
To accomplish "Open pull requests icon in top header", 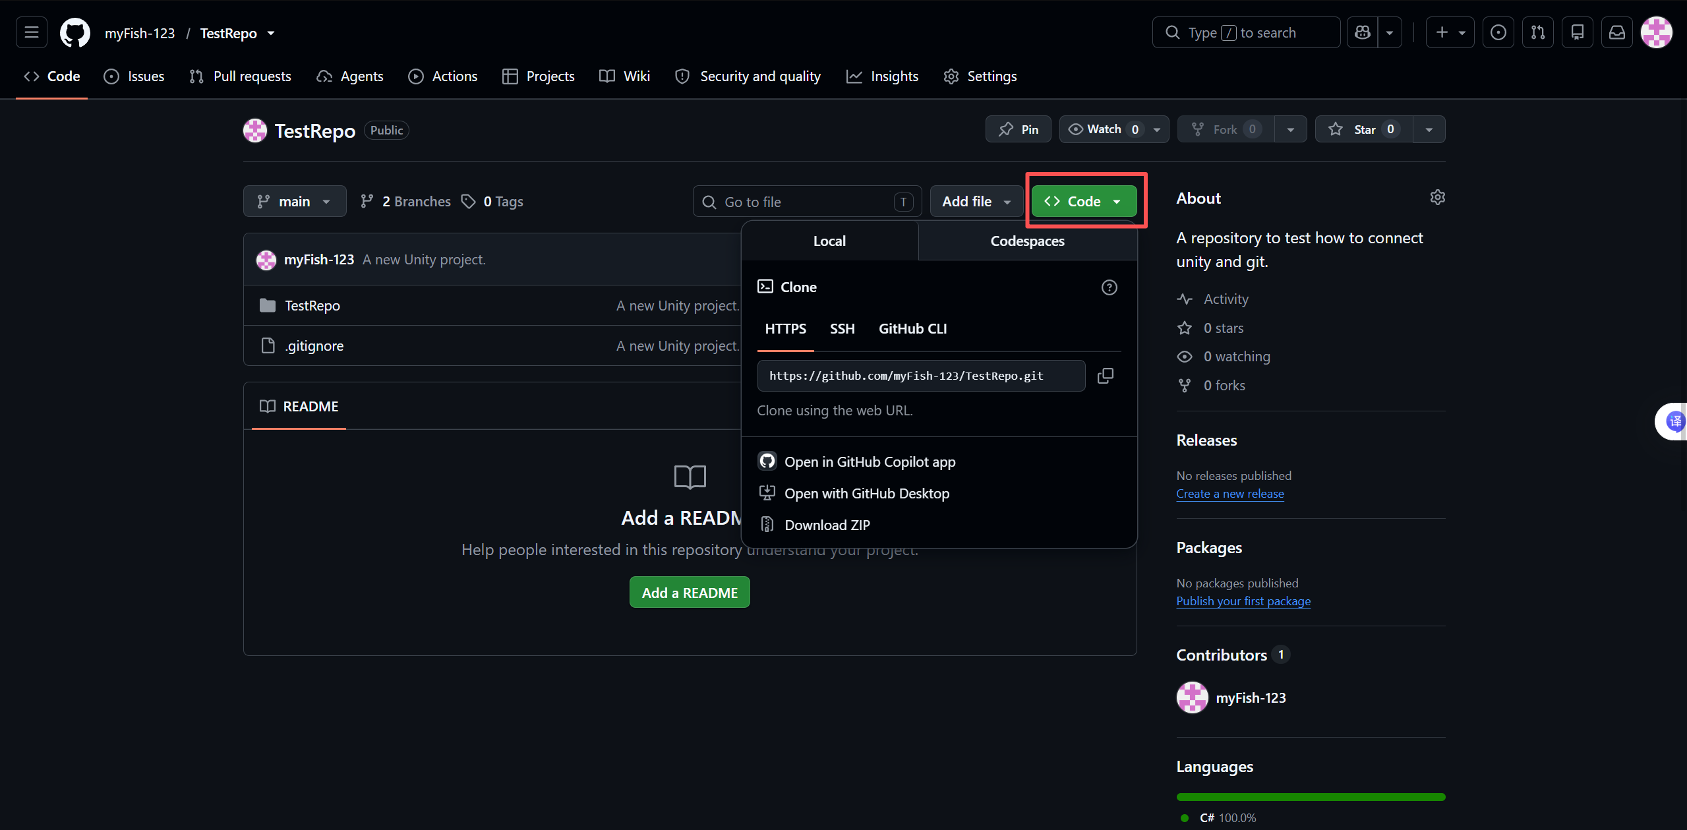I will [x=1537, y=32].
